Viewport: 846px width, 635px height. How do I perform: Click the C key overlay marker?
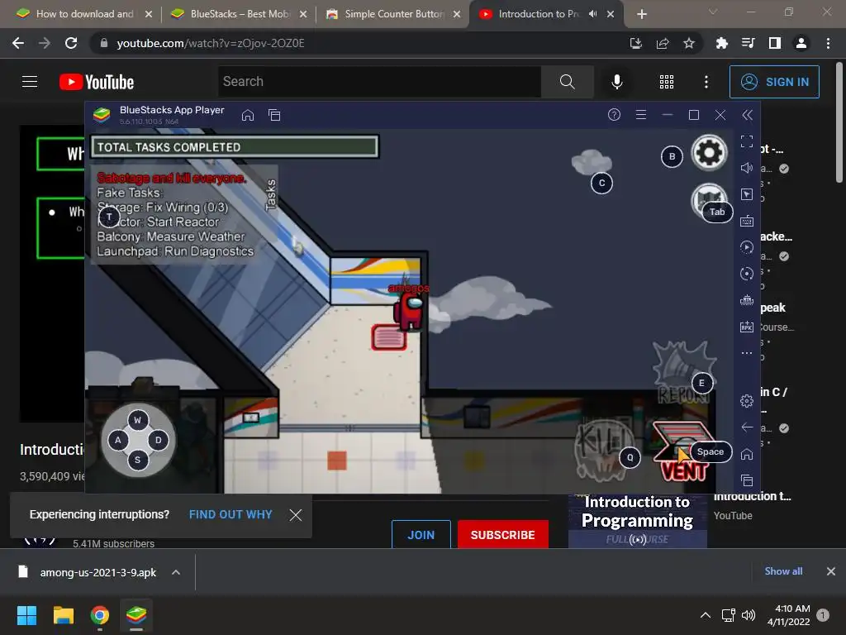pos(601,183)
